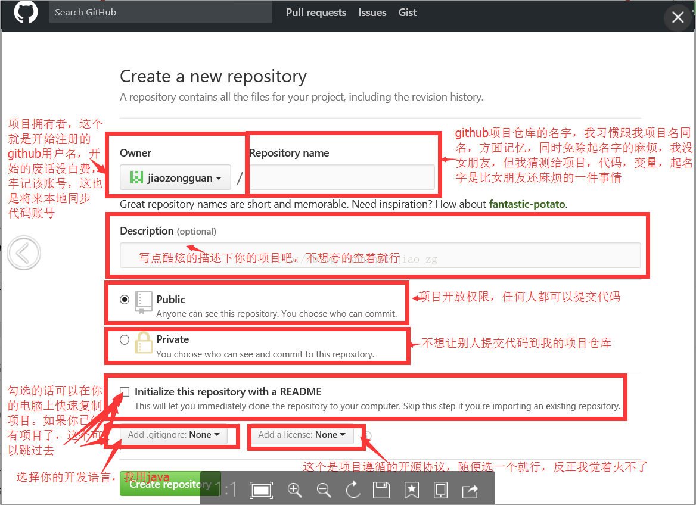Bookmark the image with the star icon
Image resolution: width=696 pixels, height=505 pixels.
point(412,490)
